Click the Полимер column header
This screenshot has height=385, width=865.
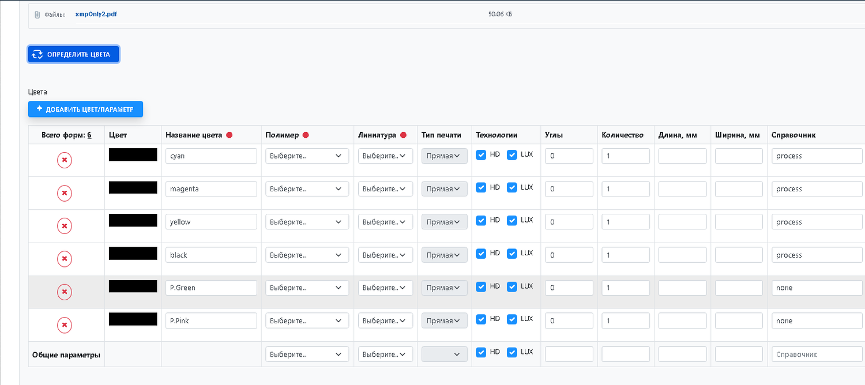[282, 135]
